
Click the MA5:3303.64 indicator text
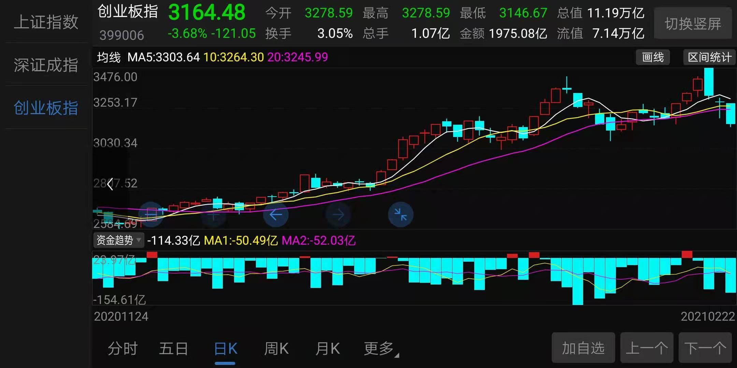163,57
